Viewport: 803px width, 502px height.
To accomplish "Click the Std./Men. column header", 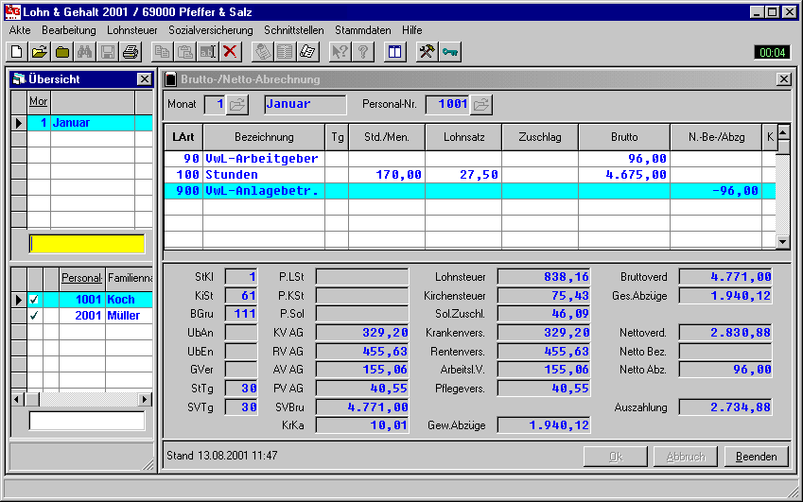I will (x=387, y=137).
